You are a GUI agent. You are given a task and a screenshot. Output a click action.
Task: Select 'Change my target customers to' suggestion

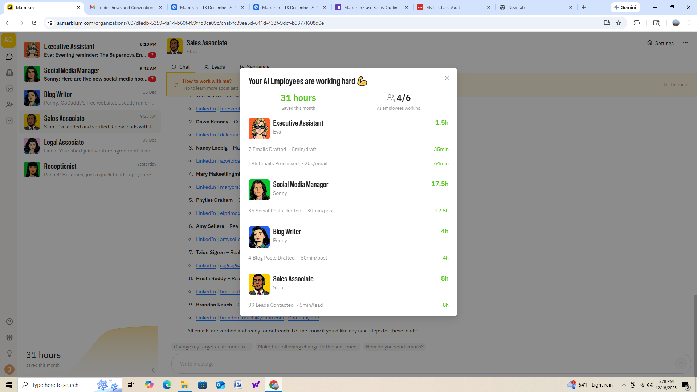212,347
